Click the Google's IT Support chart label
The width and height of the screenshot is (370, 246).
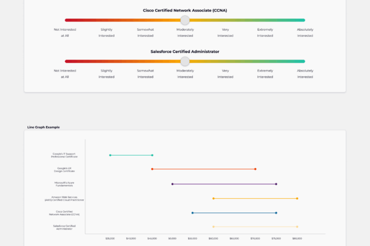tap(64, 155)
